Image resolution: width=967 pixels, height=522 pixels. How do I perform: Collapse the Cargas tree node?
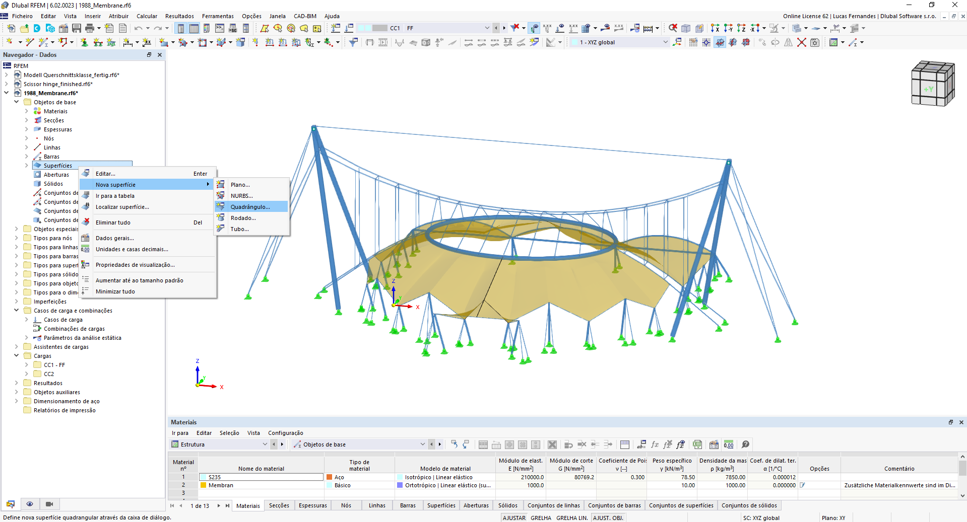pyautogui.click(x=17, y=356)
